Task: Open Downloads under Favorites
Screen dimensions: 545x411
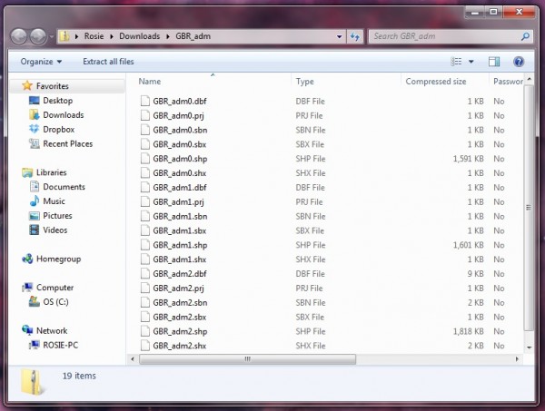Action: pos(64,114)
